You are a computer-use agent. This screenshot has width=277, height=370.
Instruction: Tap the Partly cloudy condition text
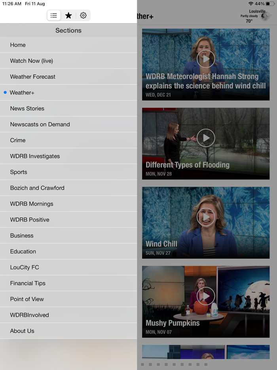(x=249, y=16)
